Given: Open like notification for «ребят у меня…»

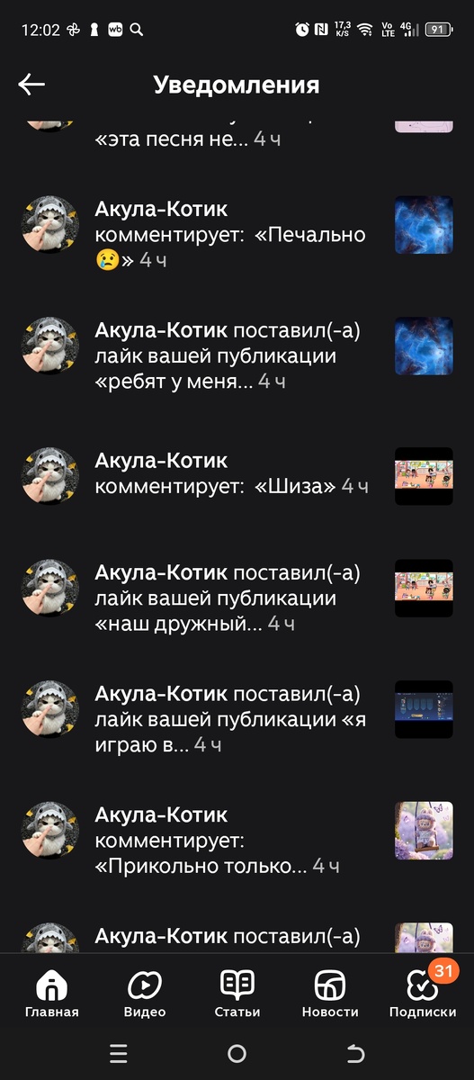Looking at the screenshot, I should coord(237,356).
